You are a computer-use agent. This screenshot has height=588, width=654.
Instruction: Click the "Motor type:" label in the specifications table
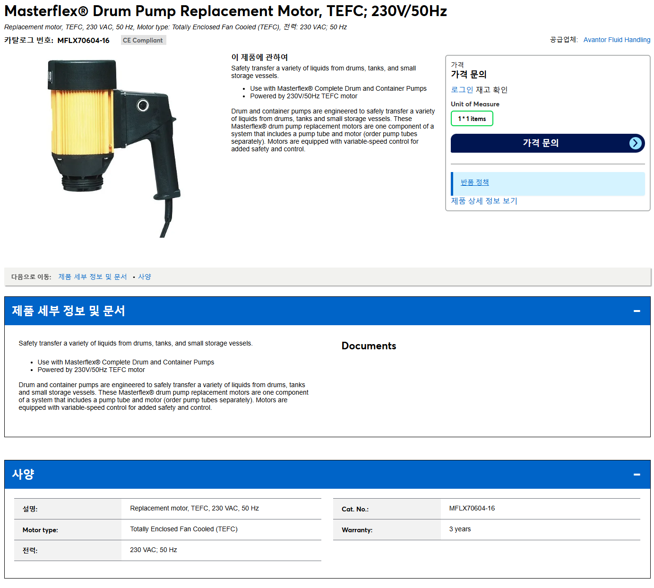coord(40,530)
